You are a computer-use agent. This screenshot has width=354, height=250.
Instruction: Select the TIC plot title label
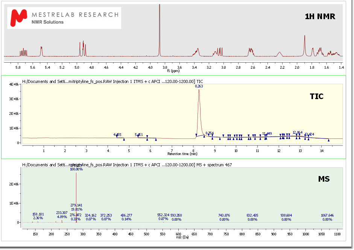[316, 96]
